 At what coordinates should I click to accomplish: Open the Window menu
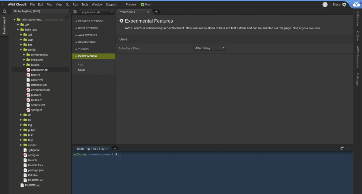(97, 5)
